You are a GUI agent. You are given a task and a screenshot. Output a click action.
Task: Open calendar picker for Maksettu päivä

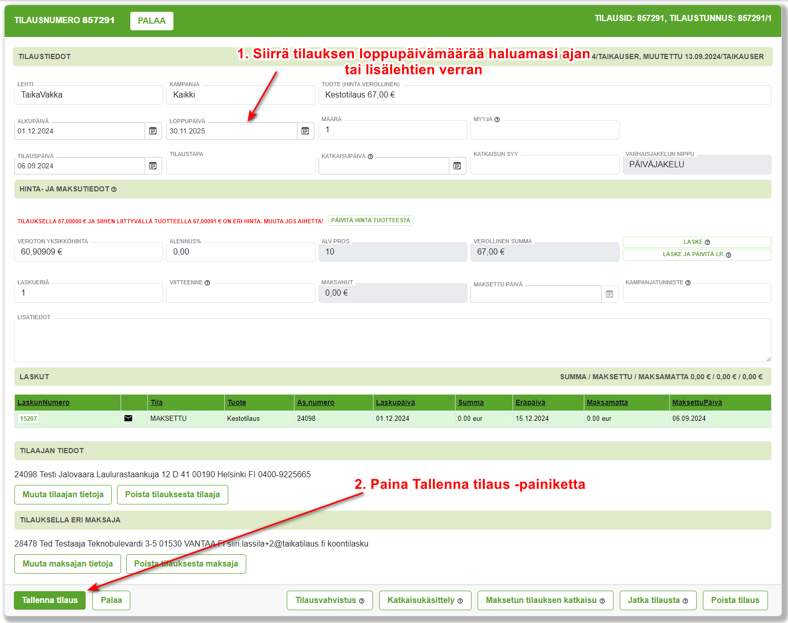point(609,294)
